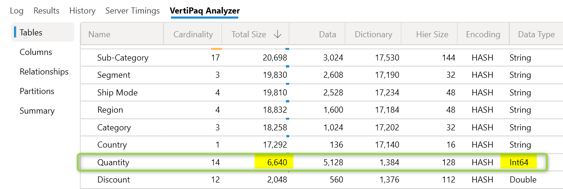Select Tables in the side panel
Image resolution: width=563 pixels, height=189 pixels.
(x=31, y=33)
